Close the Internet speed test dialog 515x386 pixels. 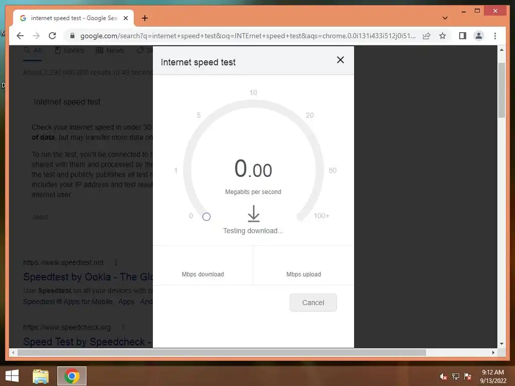340,60
